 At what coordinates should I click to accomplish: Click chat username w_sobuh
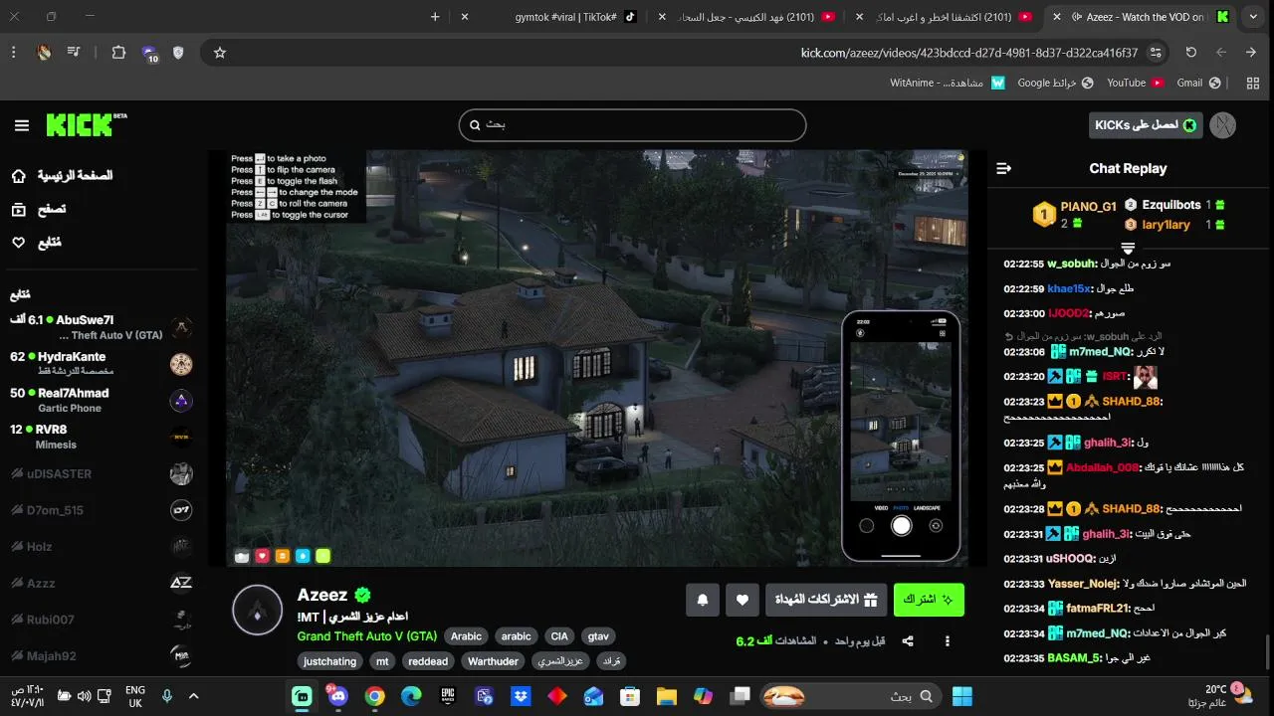tap(1072, 264)
